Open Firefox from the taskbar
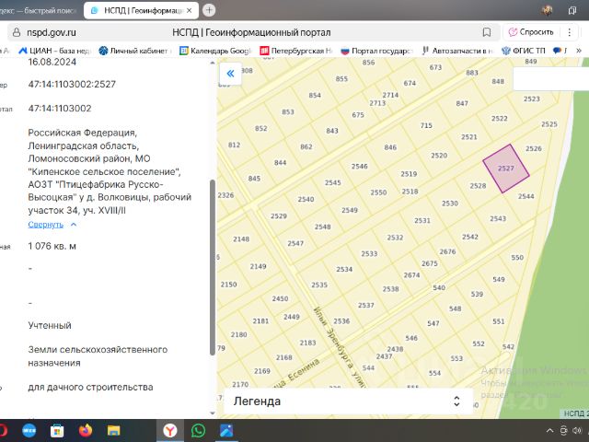 [x=86, y=431]
